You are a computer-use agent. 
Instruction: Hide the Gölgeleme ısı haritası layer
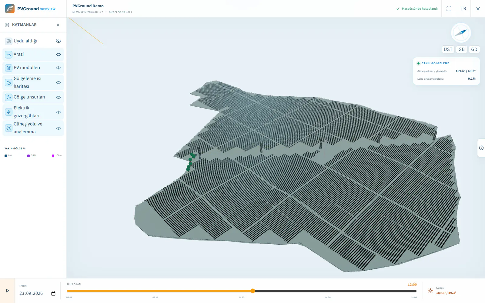click(x=59, y=83)
